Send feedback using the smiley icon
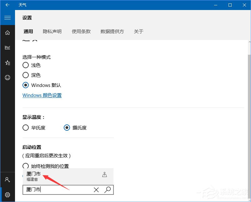This screenshot has width=251, height=202. tap(8, 78)
